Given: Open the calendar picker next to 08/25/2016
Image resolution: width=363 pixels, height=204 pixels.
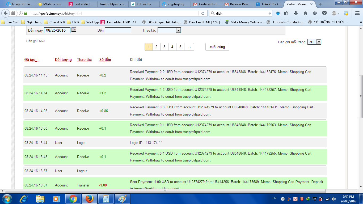Looking at the screenshot, I should (74, 30).
